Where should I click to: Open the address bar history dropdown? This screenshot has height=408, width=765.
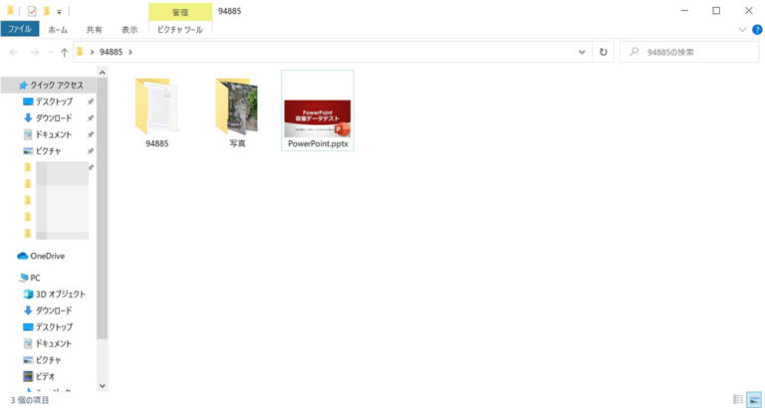[x=583, y=52]
